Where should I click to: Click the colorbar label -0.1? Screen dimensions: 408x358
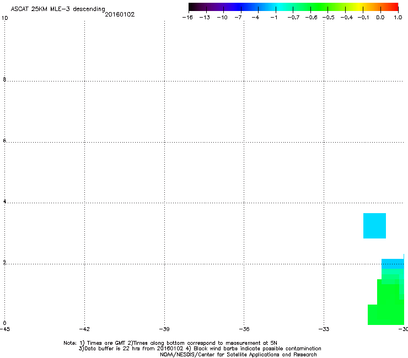(363, 18)
